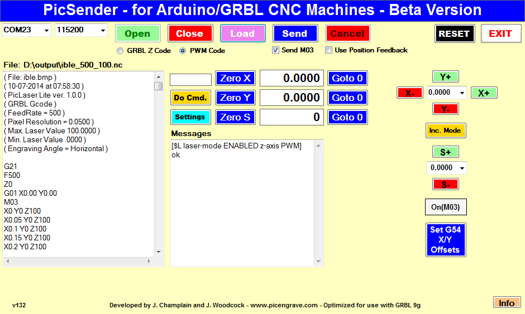Click the green Open button

click(137, 33)
